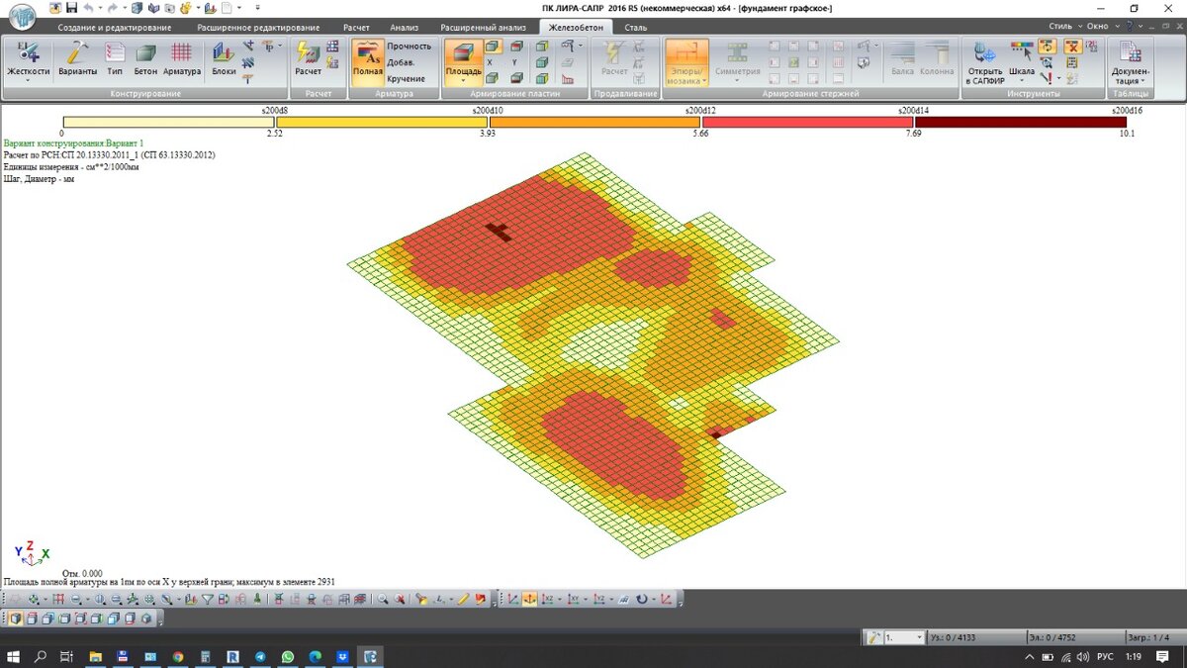Screen dimensions: 1187x668
Task: Switch to Создание и редактирование tab
Action: [114, 28]
